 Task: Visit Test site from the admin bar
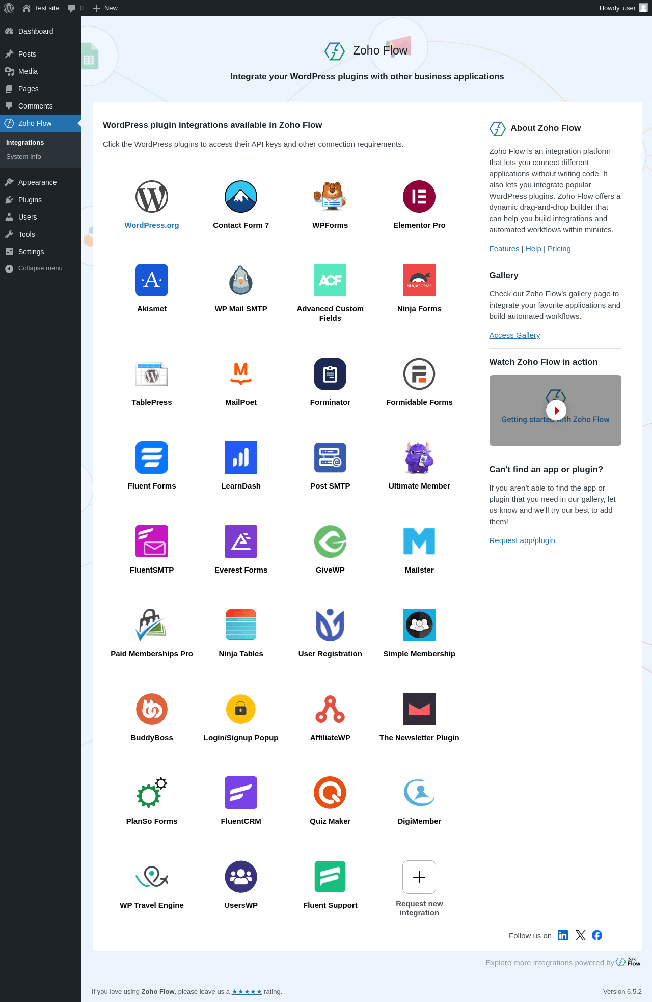[41, 8]
